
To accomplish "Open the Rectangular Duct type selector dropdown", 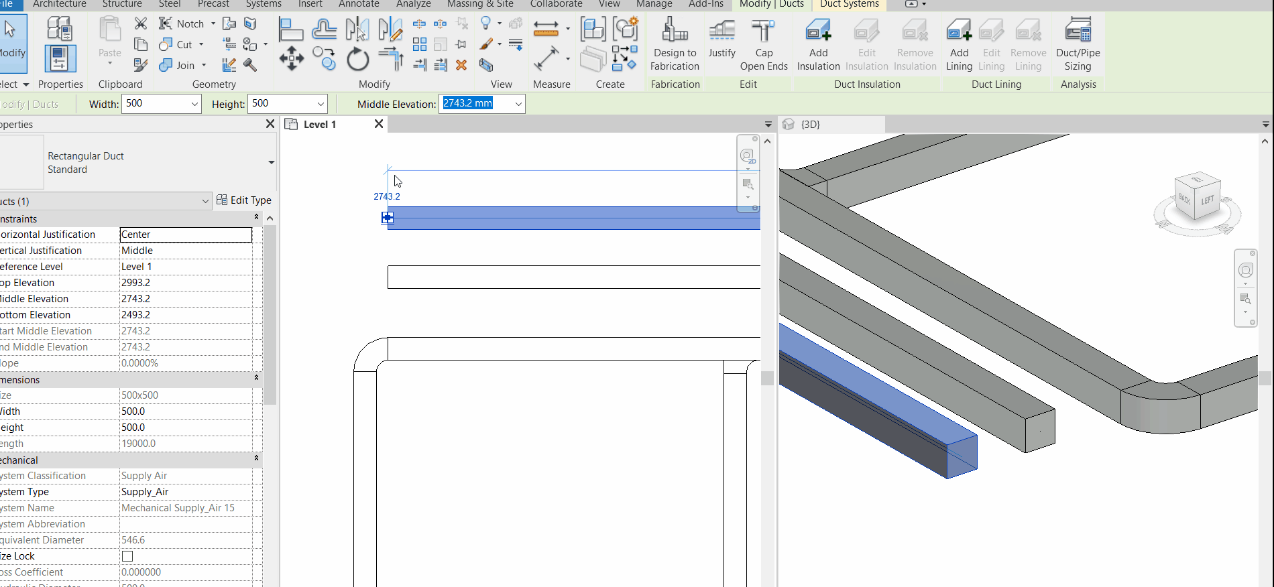I will click(x=271, y=162).
